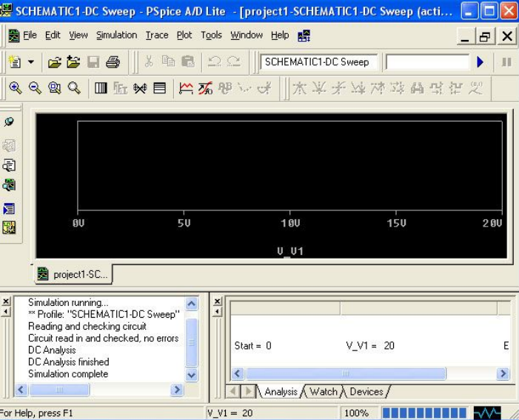This screenshot has height=420, width=519.
Task: Open the View menu
Action: pyautogui.click(x=78, y=35)
